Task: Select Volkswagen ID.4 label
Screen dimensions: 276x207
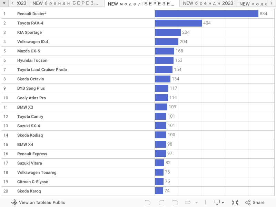Action: (33, 42)
